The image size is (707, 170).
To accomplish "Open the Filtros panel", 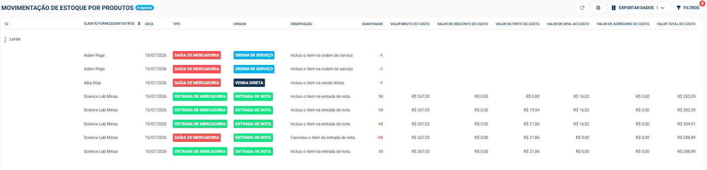I will coord(688,8).
